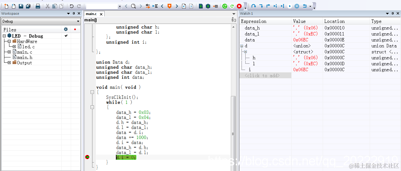Click Debug without Downloading icon

[x=208, y=6]
